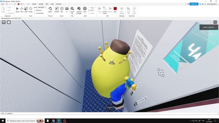Viewport: 219px width, 123px height.
Task: Switch to the AVATAR ribbon tab
Action: (41, 4)
